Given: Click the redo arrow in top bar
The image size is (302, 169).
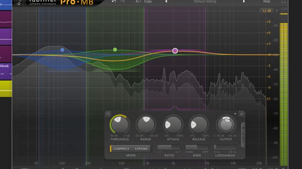Looking at the screenshot, I should point(123,1).
